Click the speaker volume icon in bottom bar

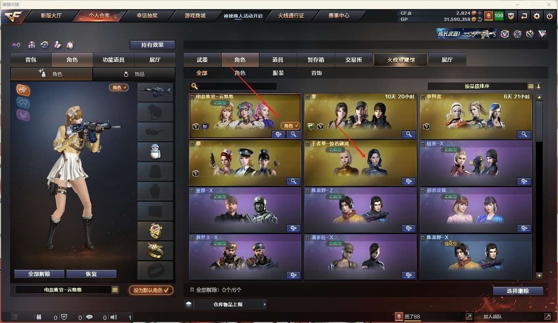click(x=114, y=317)
